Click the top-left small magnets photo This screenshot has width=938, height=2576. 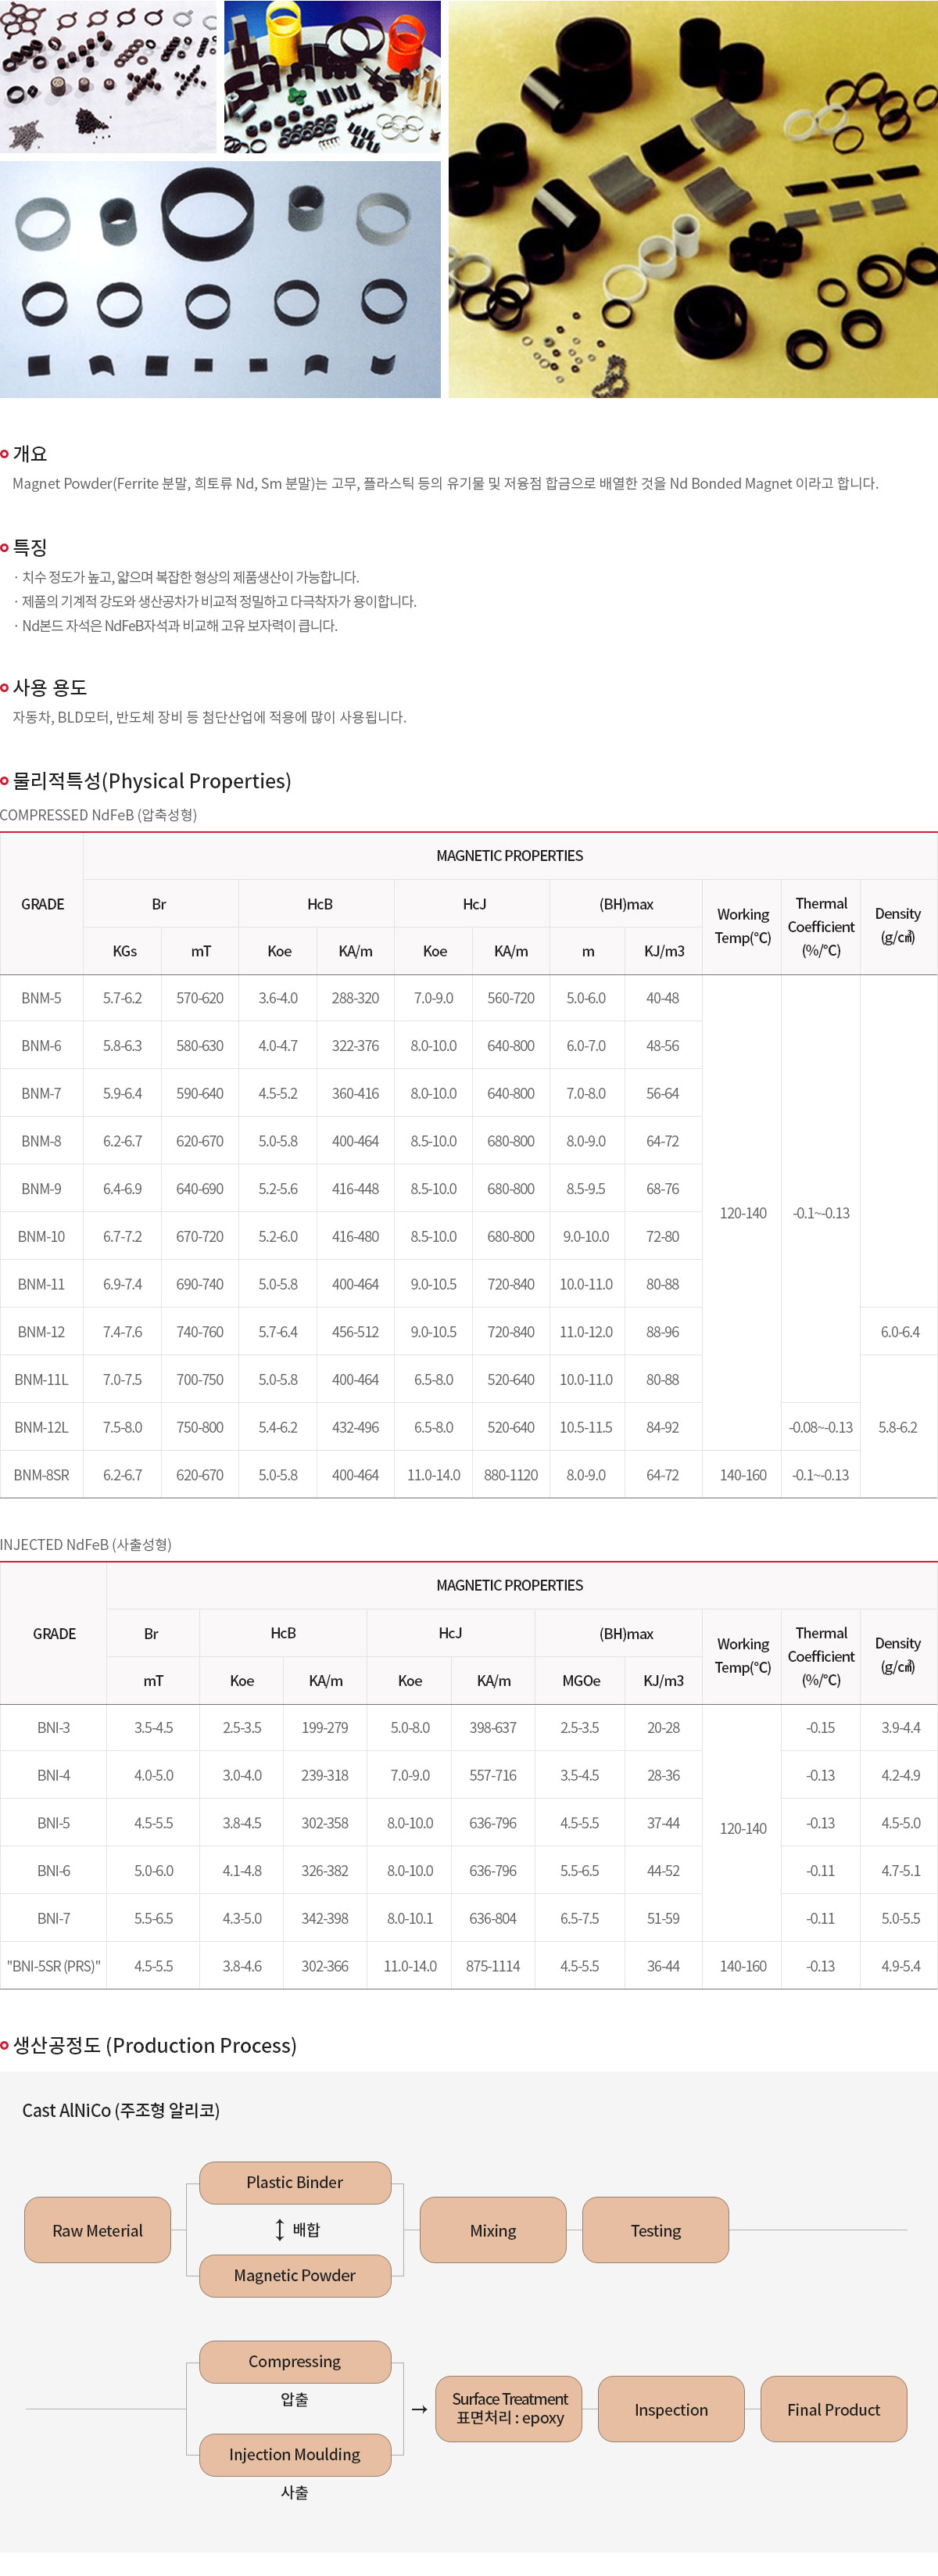[x=108, y=77]
